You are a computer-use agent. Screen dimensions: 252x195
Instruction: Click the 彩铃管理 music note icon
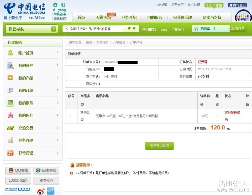(10, 153)
